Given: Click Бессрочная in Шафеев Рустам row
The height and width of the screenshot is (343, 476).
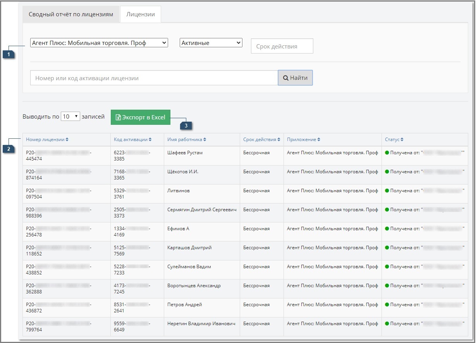Looking at the screenshot, I should 256,153.
